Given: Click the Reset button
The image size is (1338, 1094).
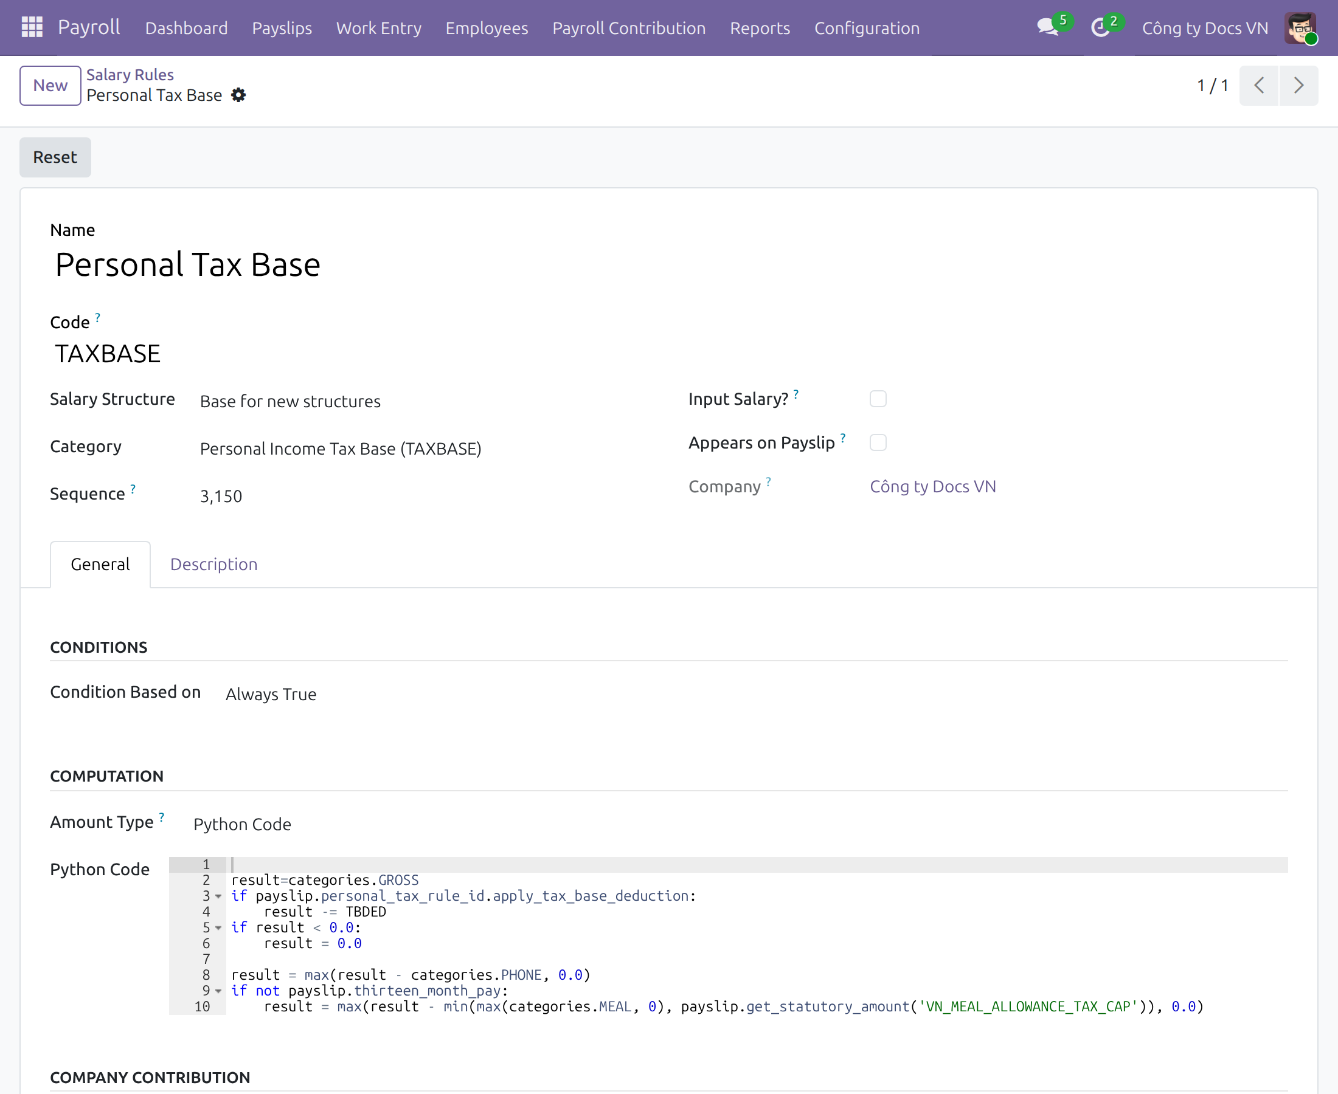Looking at the screenshot, I should pyautogui.click(x=55, y=157).
